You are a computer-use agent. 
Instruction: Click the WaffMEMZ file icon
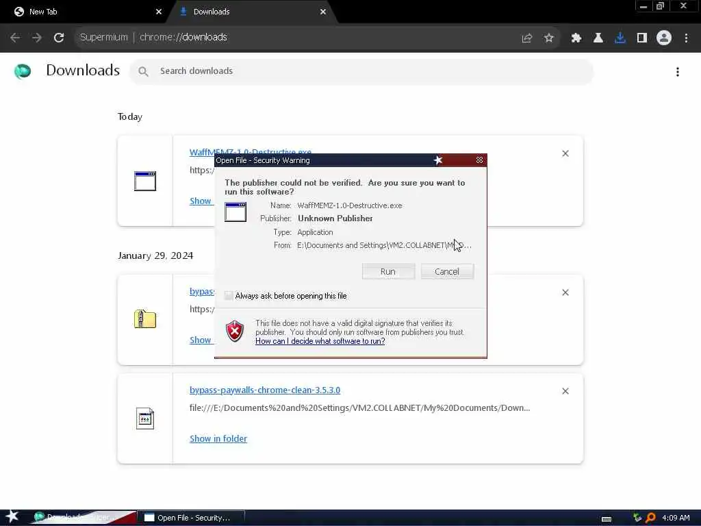click(x=145, y=181)
